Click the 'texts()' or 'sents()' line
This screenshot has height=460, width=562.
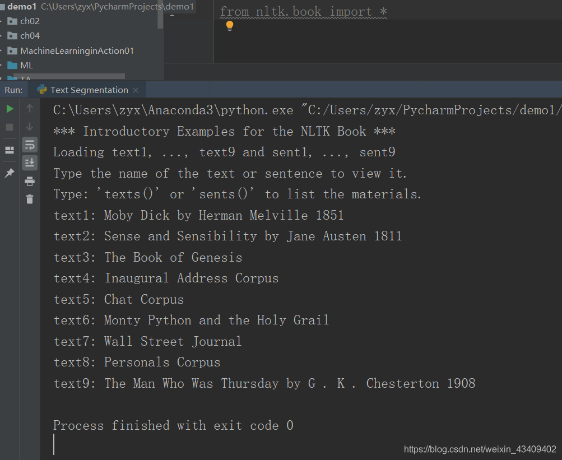click(x=237, y=194)
